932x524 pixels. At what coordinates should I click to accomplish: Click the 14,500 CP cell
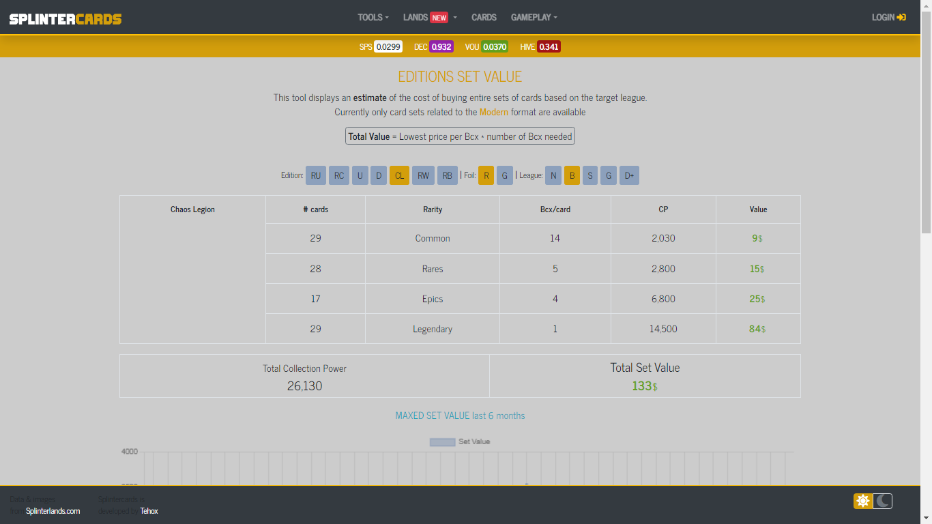[663, 329]
